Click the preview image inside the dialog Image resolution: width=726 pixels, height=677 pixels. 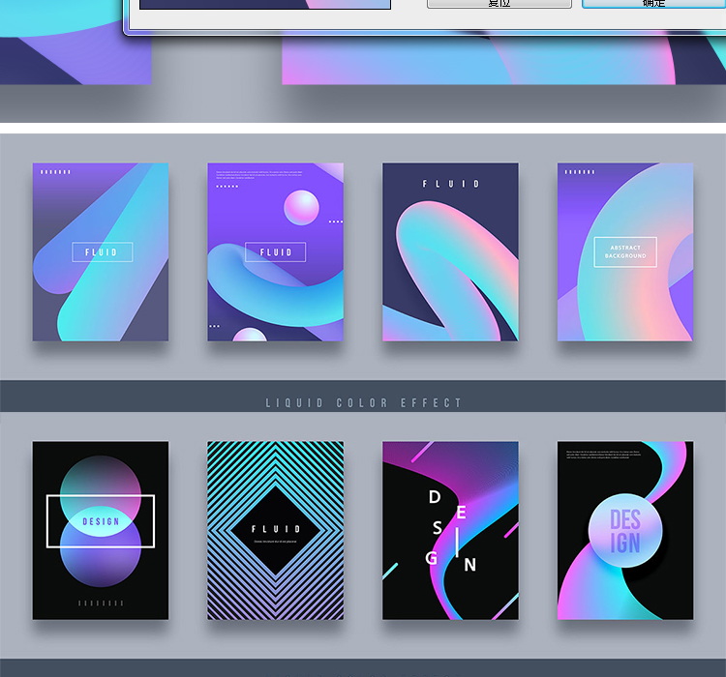click(264, 4)
